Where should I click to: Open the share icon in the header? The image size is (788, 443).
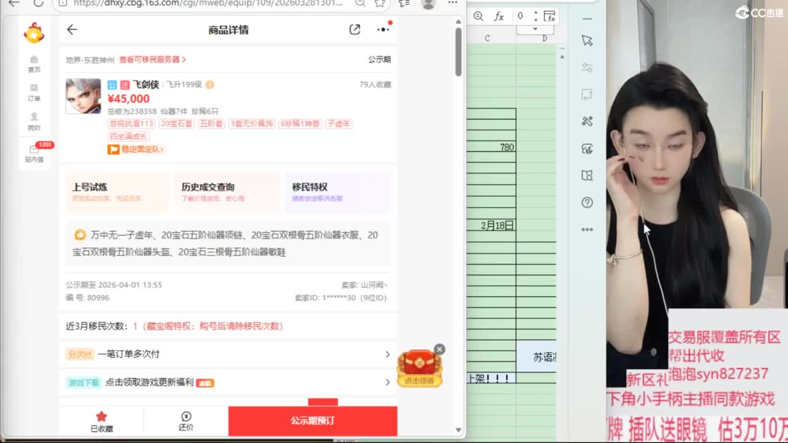355,30
